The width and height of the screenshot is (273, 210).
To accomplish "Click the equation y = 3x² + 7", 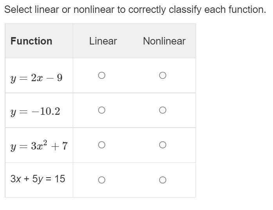I will (x=39, y=146).
